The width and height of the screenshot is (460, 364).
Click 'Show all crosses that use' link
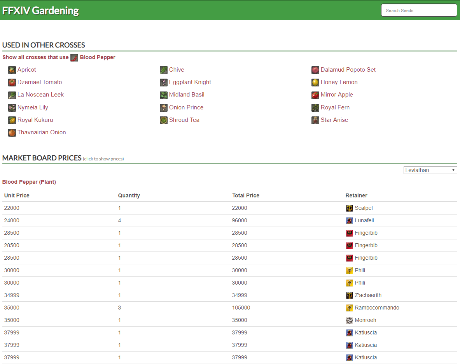pyautogui.click(x=35, y=57)
